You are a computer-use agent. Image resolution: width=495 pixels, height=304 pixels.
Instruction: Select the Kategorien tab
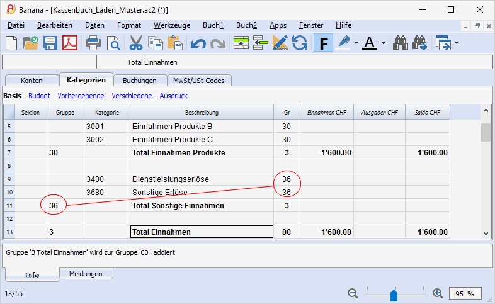click(x=86, y=80)
